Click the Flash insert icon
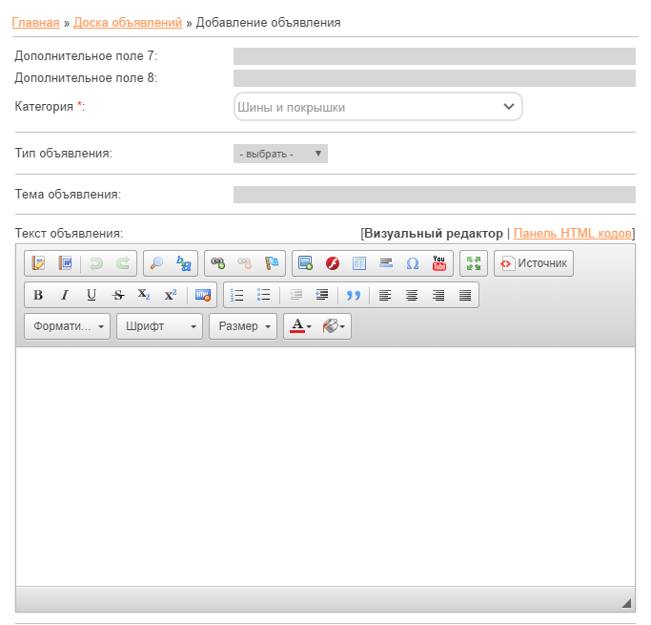Screen dimensions: 651x625 [333, 263]
